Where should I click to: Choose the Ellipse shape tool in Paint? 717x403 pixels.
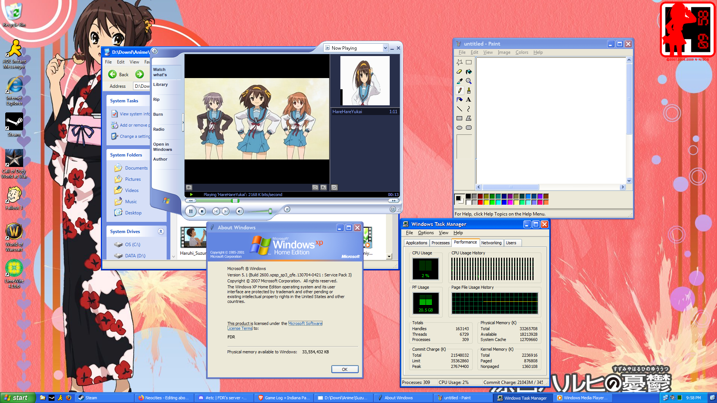pyautogui.click(x=460, y=128)
